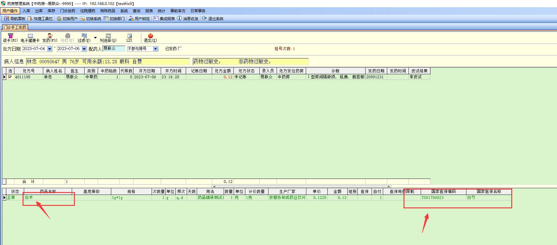Click 切换系统 to switch system
This screenshot has width=557, height=245.
(x=91, y=19)
